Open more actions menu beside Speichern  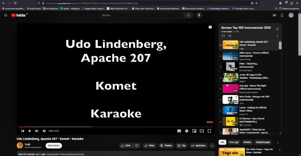tap(212, 146)
